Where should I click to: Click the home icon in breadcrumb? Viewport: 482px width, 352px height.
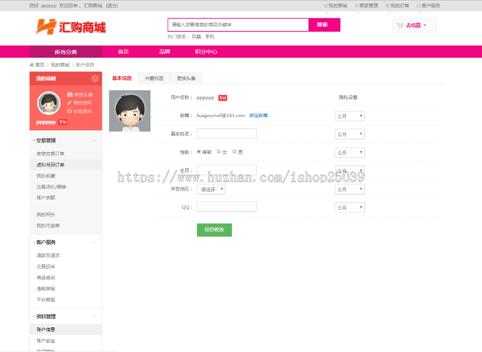[x=32, y=65]
